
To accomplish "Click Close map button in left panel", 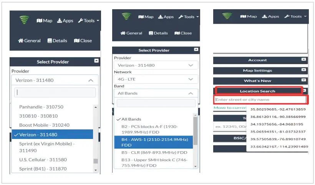I will pos(83,41).
